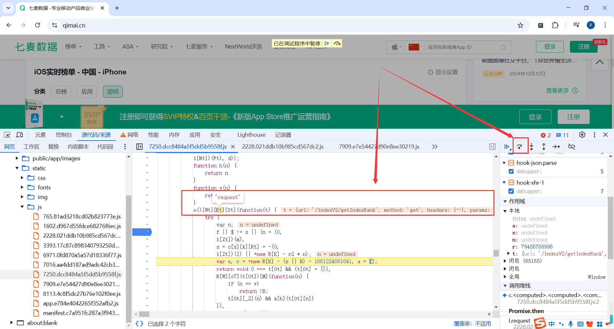Open navigator pane more options menu
Image resolution: width=614 pixels, height=329 pixels.
tap(125, 147)
